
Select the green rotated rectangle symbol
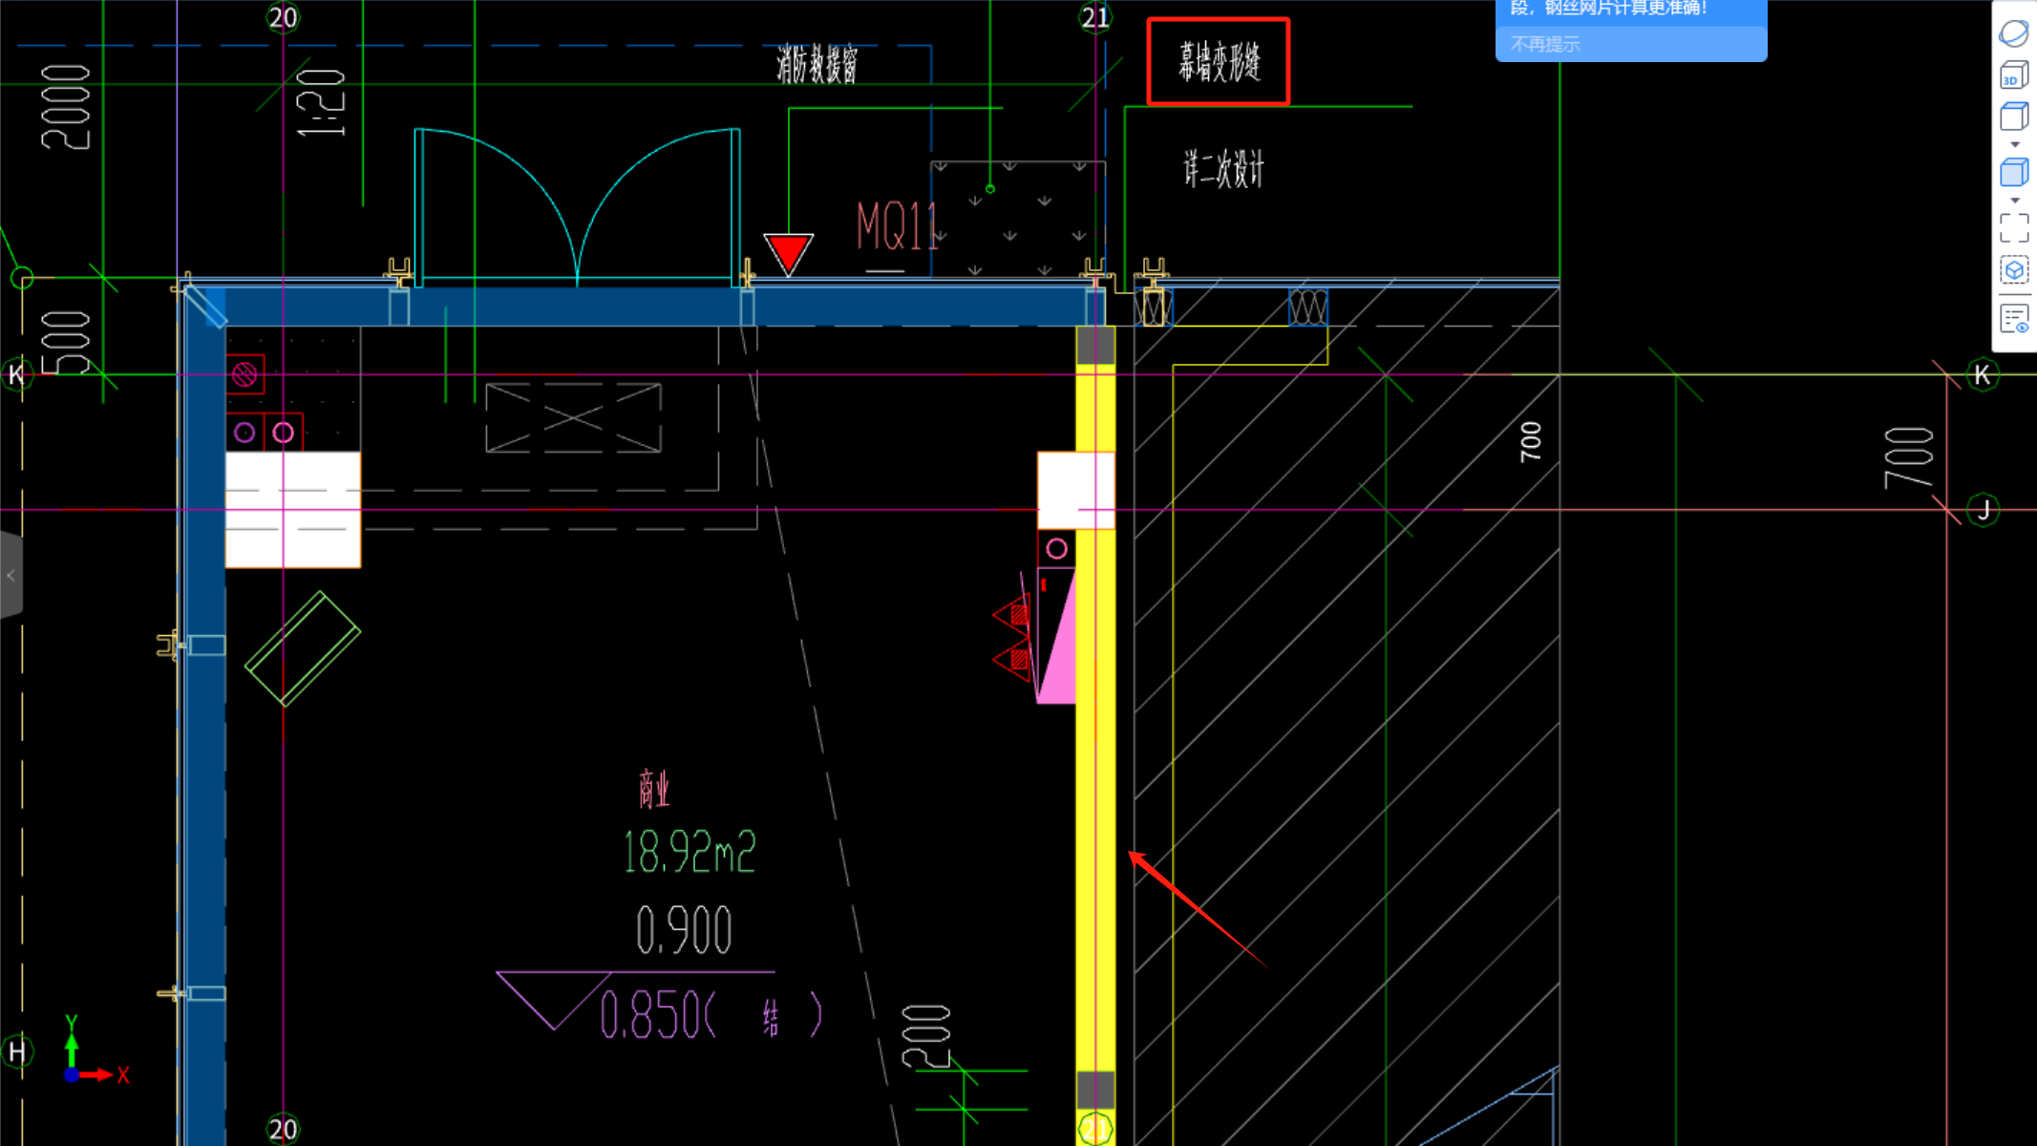pos(303,648)
